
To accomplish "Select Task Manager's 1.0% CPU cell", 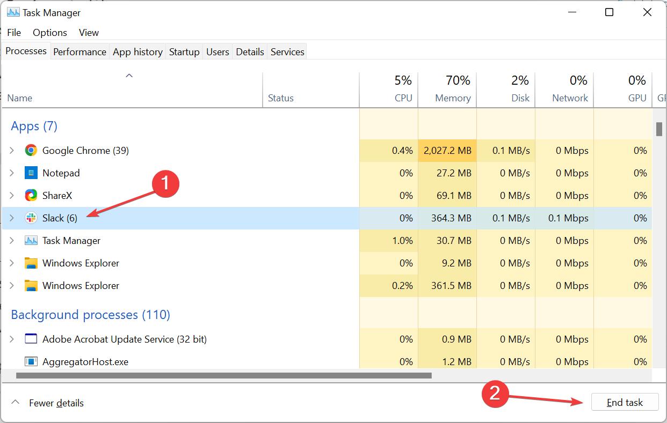I will (388, 241).
